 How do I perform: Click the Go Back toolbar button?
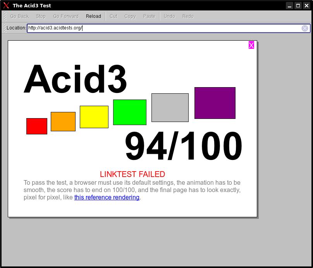19,16
